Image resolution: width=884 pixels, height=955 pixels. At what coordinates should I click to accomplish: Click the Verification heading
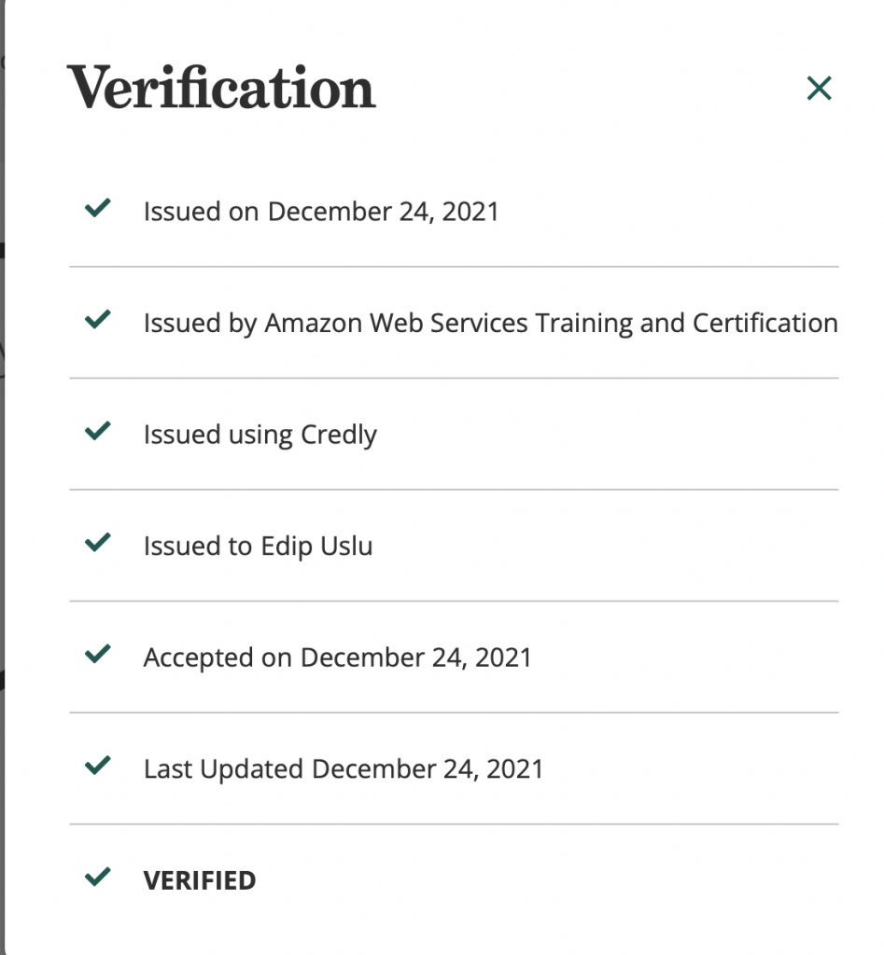pos(221,89)
